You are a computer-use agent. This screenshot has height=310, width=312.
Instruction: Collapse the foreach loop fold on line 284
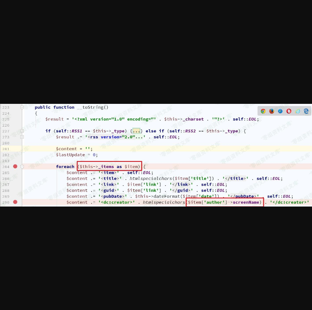pos(22,167)
